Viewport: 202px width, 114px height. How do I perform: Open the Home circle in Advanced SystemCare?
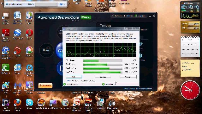46,50
